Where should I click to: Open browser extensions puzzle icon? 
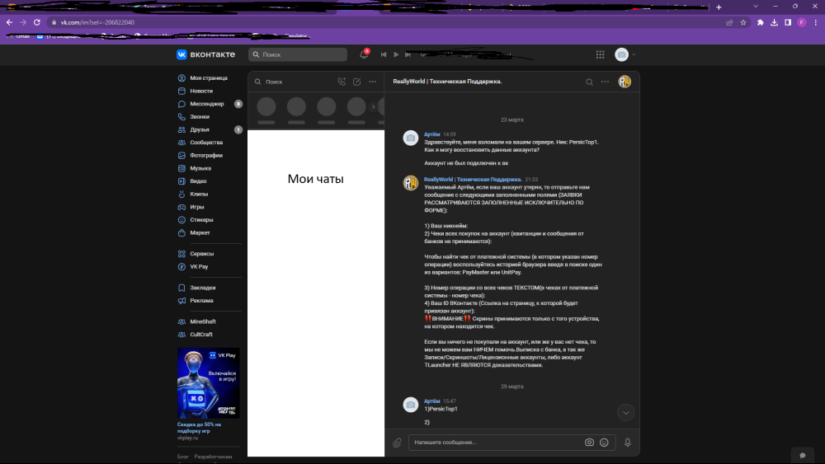click(x=761, y=22)
